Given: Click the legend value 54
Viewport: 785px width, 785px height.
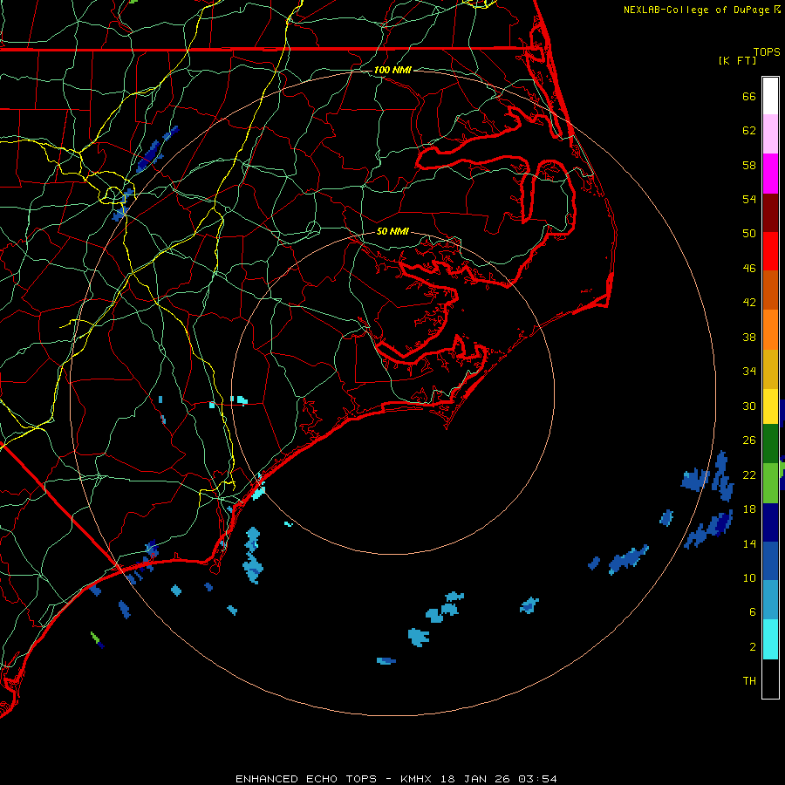Looking at the screenshot, I should point(749,199).
